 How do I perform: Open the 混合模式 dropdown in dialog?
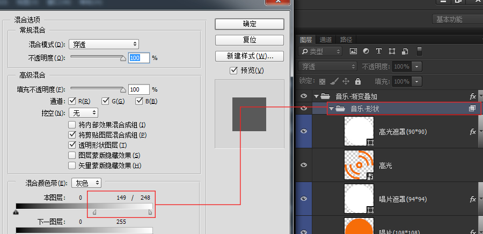pyautogui.click(x=104, y=44)
